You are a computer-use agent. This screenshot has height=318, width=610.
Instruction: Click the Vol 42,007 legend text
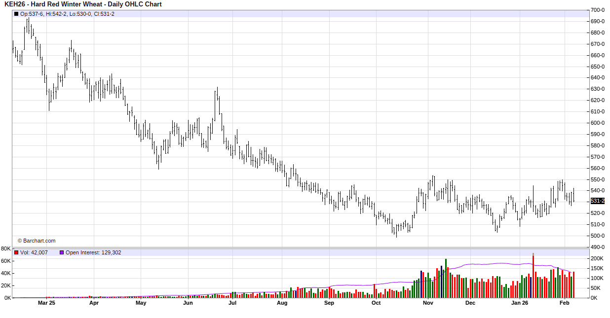tap(34, 252)
